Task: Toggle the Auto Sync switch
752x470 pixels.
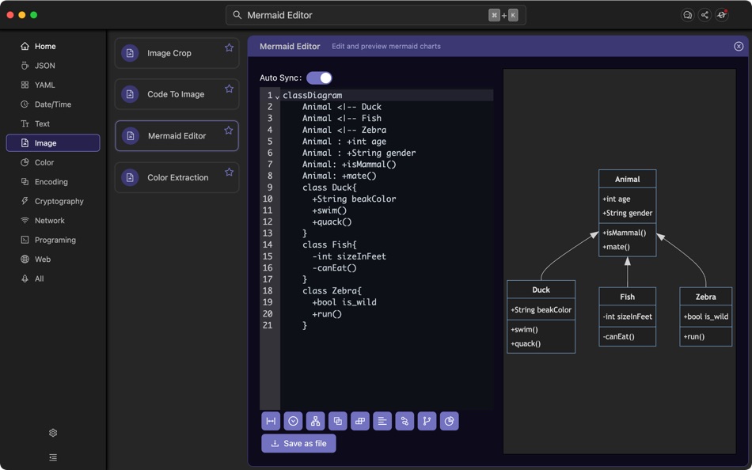Action: coord(319,78)
